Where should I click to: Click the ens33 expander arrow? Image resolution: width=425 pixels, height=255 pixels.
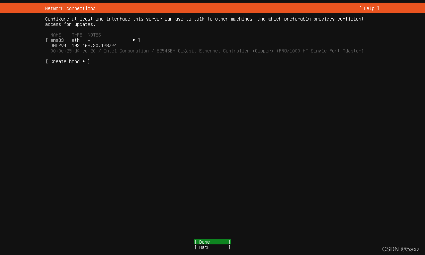pyautogui.click(x=134, y=40)
